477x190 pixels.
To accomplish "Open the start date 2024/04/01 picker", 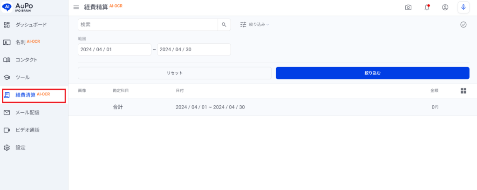I will (x=114, y=50).
